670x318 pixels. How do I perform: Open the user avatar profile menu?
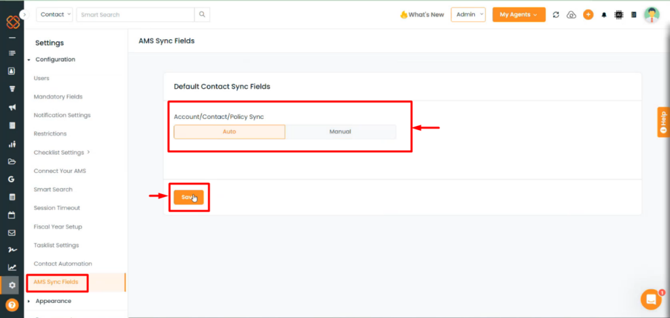click(x=652, y=14)
